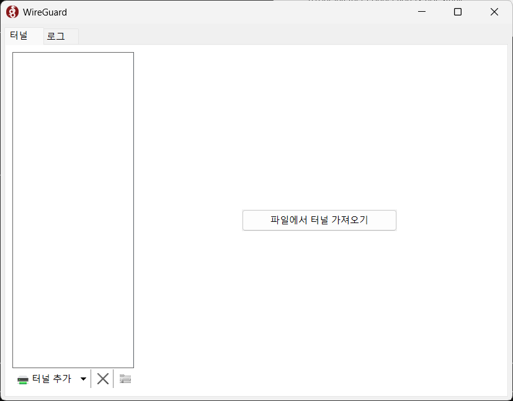Click 파일에서 터널 가져오기 button
513x401 pixels.
tap(319, 220)
